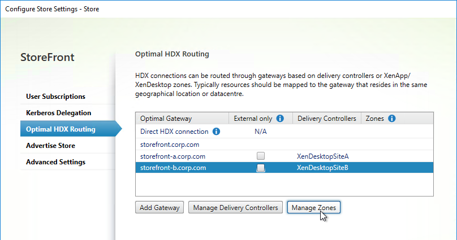Select the storefront-a.corp.com gateway row
This screenshot has width=457, height=240.
tap(284, 156)
